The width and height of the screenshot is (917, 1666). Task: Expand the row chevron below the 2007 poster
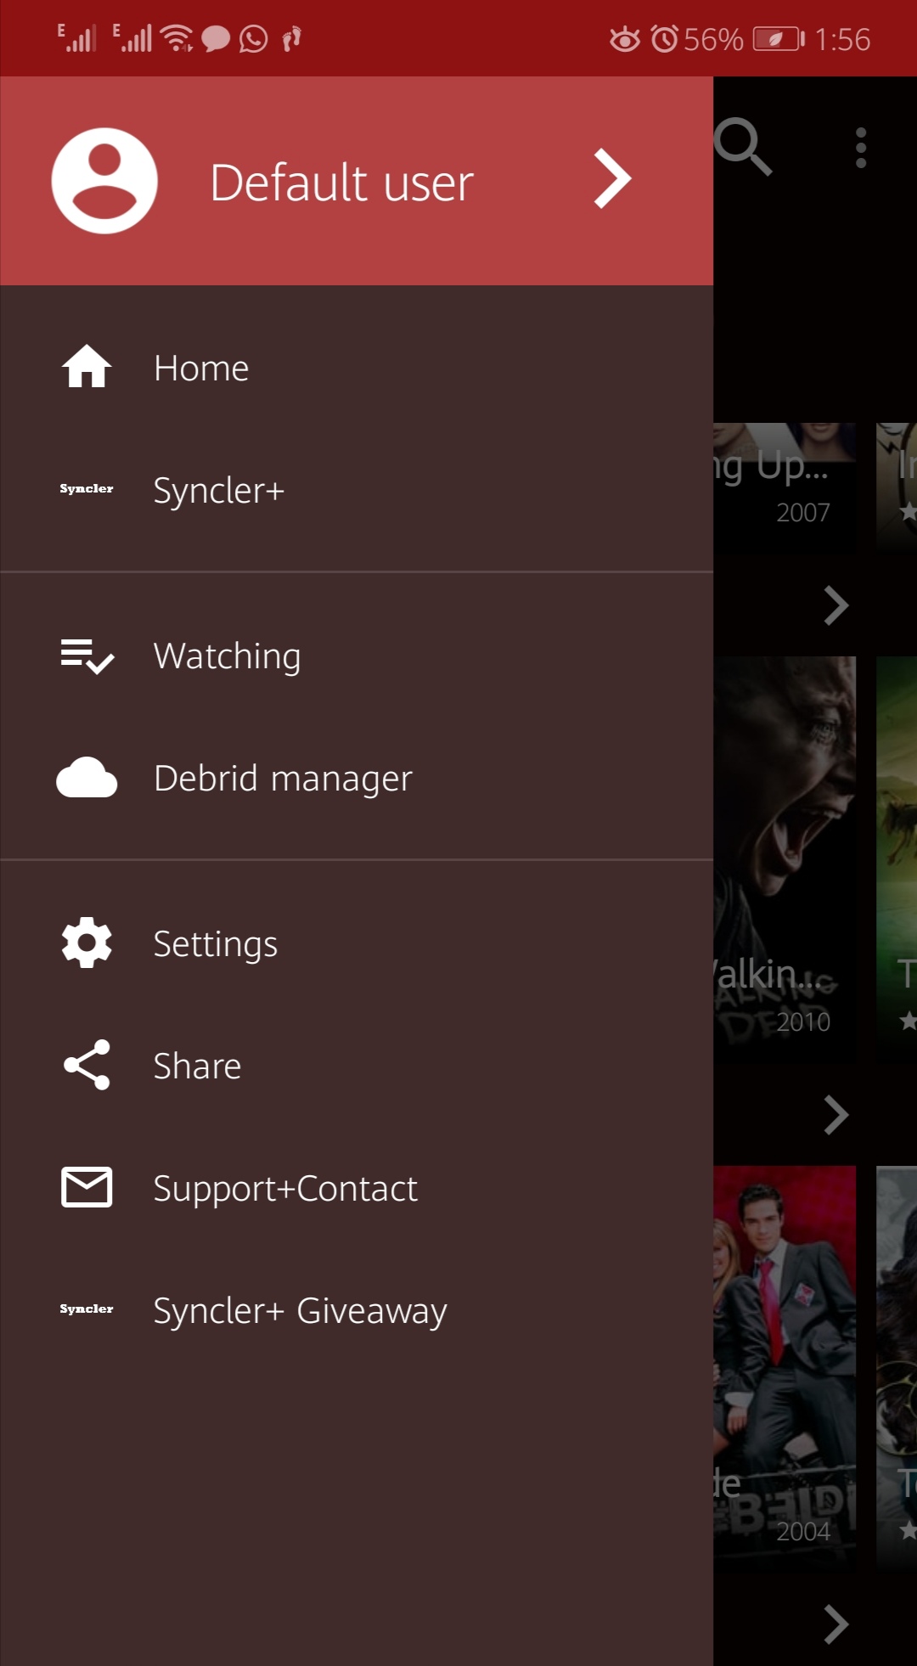coord(835,606)
